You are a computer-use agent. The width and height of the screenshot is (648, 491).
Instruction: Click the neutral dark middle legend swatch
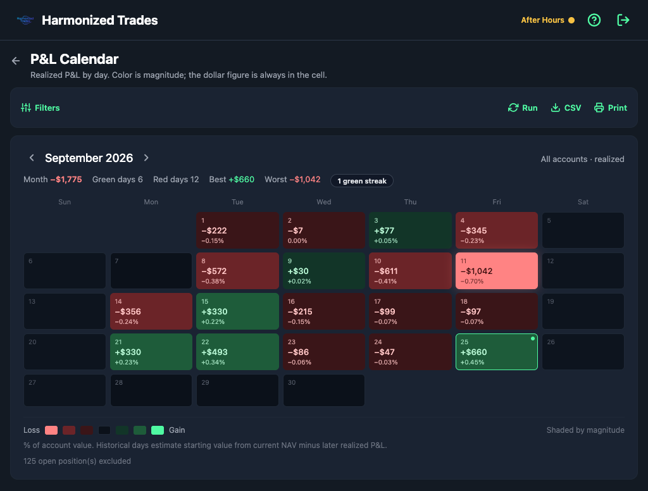point(104,430)
